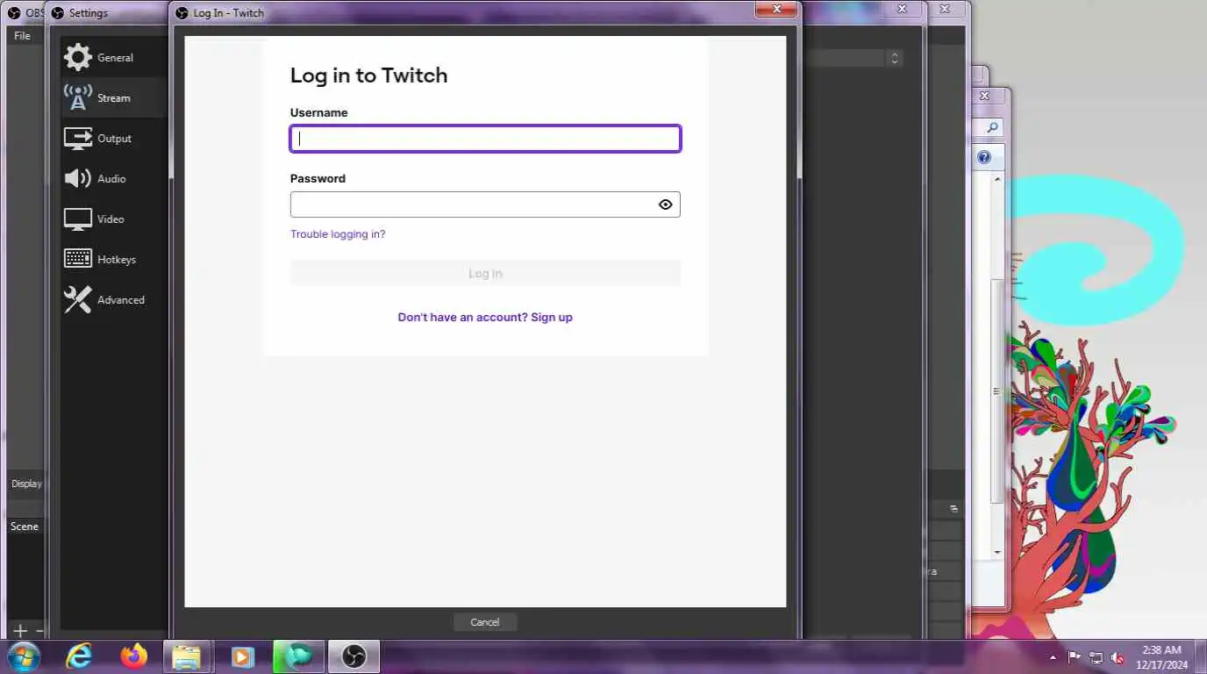Follow 'Don't have an account? Sign up' link
The height and width of the screenshot is (674, 1207).
tap(485, 317)
